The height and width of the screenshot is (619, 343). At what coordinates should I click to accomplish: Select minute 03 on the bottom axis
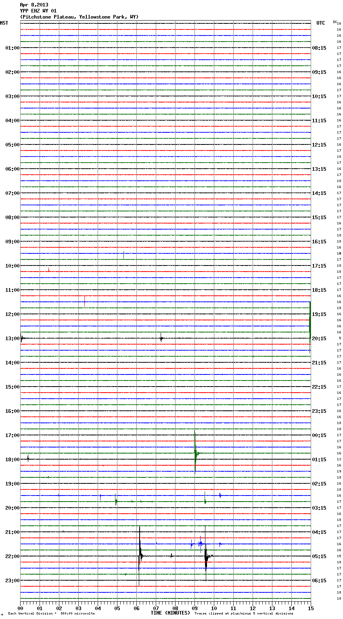78,608
